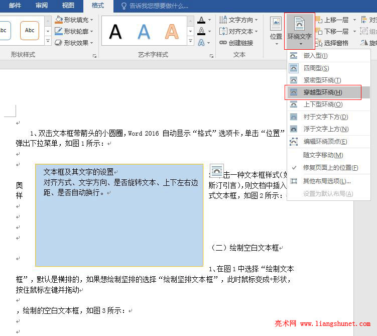Apply the blue letter A WordArt style
377x336 pixels.
[x=144, y=32]
